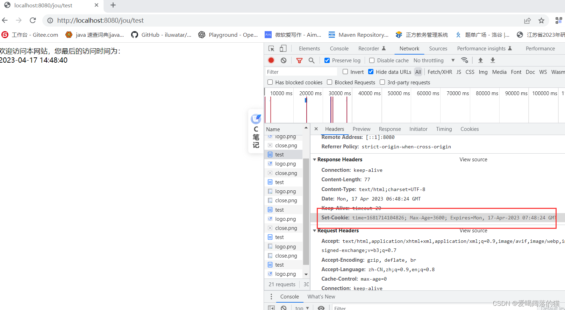This screenshot has height=310, width=565.
Task: Open the Playground OpenAI bookmark
Action: pos(228,35)
